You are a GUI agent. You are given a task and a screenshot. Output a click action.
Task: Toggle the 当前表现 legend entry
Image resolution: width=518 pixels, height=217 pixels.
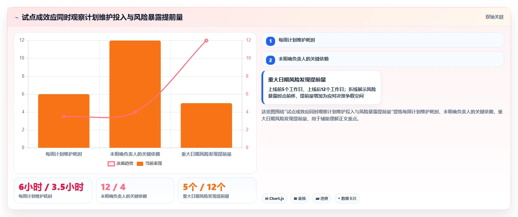(x=149, y=163)
